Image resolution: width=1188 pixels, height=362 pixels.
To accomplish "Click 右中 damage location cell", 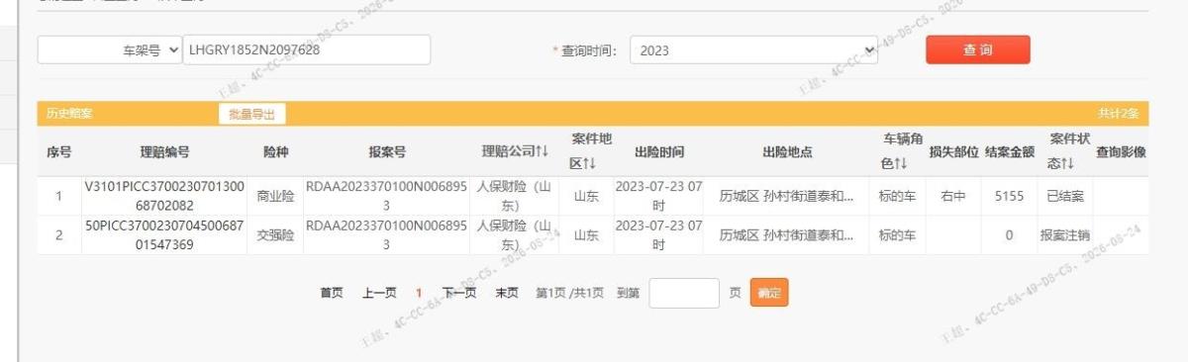I will pos(953,196).
